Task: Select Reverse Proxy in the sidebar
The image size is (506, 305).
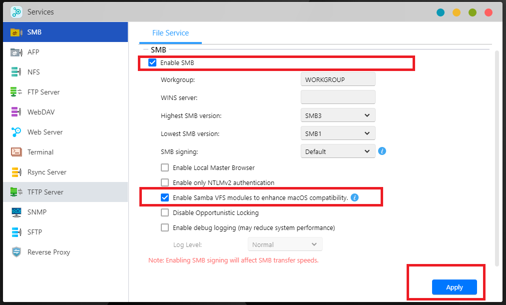Action: (x=48, y=252)
